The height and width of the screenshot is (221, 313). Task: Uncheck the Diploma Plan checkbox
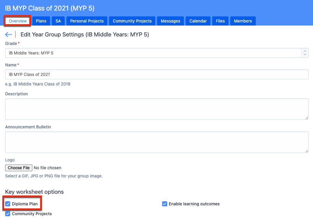click(8, 204)
